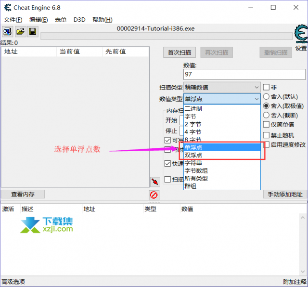Click the 再次扫描 button
Screen dimensions: 308x287
coord(217,52)
